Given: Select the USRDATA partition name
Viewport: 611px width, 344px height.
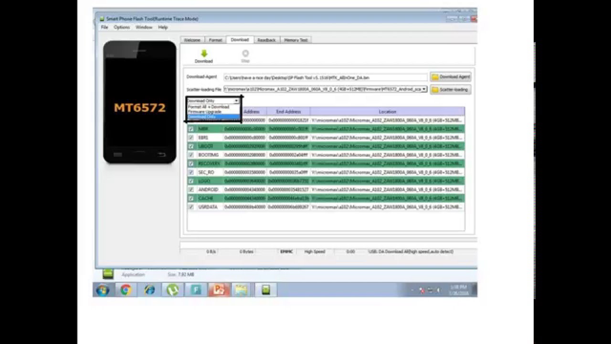Looking at the screenshot, I should pyautogui.click(x=208, y=207).
